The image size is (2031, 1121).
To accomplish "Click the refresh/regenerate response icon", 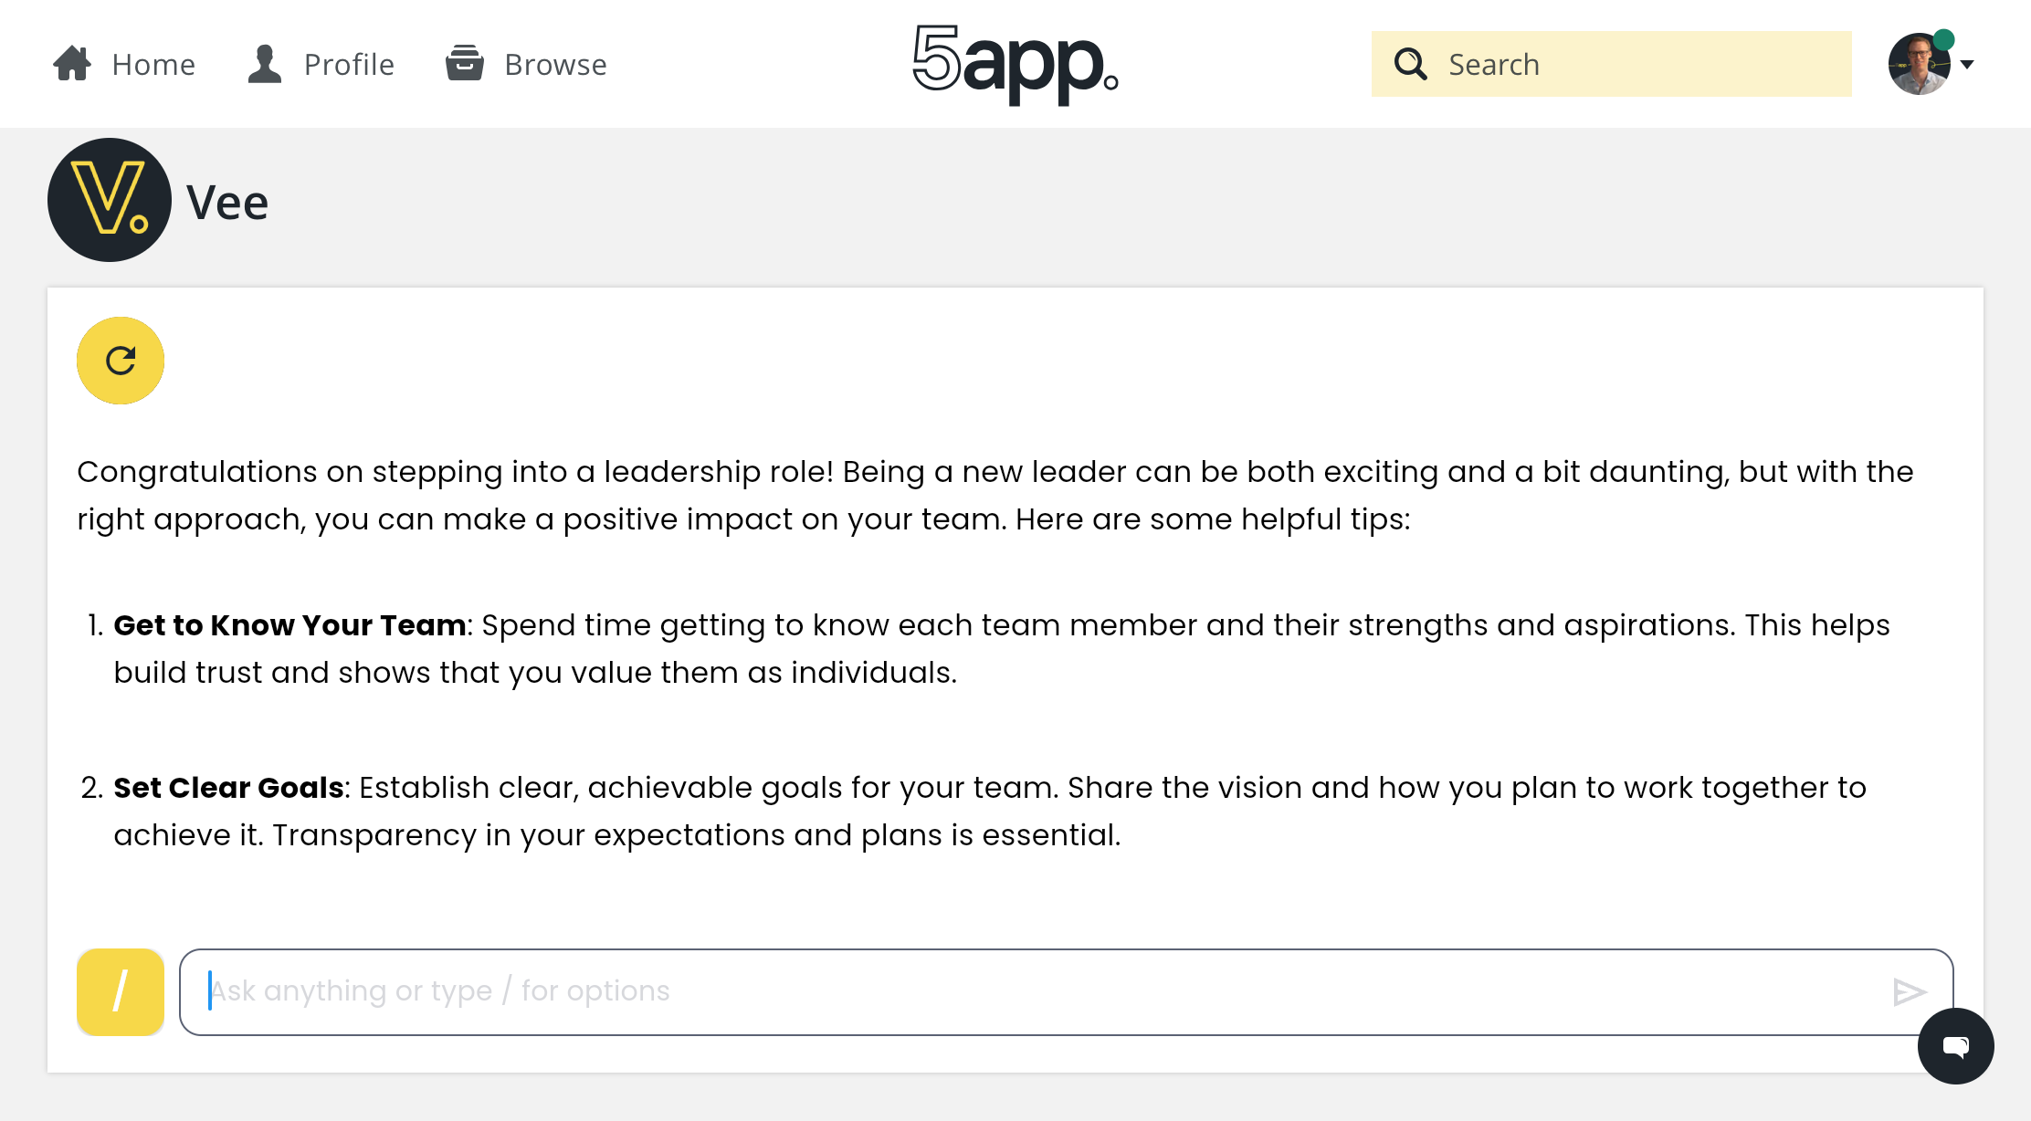I will (121, 361).
